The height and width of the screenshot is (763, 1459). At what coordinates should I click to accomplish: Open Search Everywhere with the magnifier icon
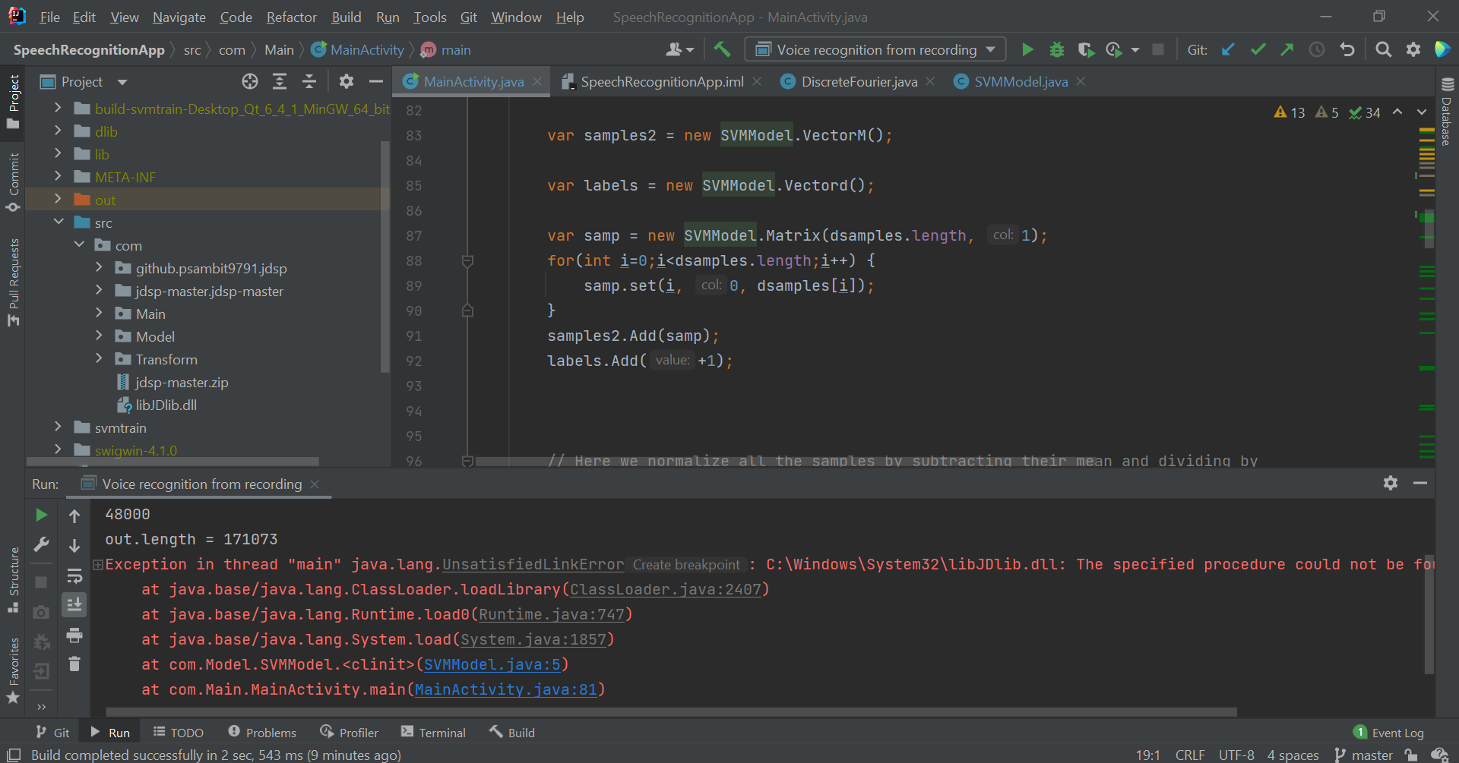[1383, 49]
